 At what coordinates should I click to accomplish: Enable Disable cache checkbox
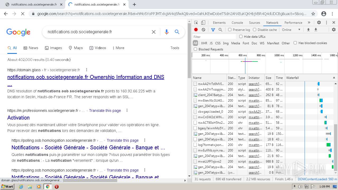(255, 30)
